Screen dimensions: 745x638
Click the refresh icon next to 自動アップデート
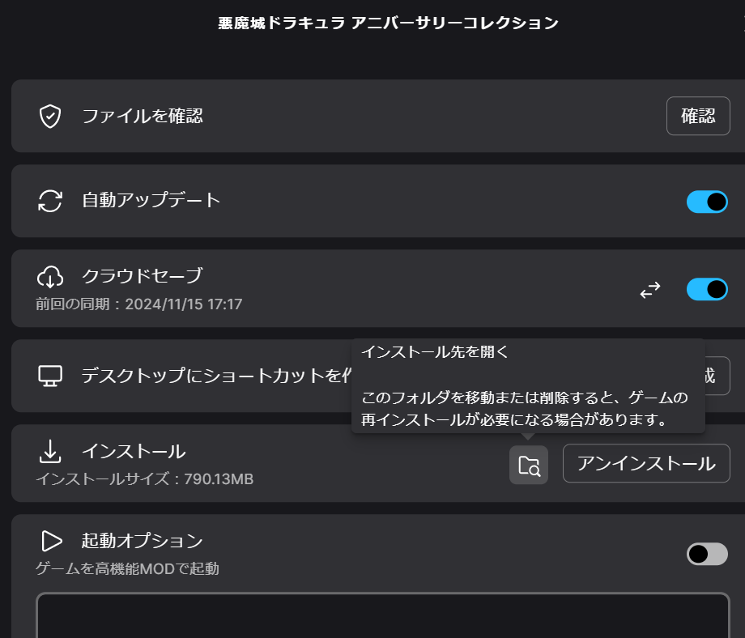[x=50, y=201]
